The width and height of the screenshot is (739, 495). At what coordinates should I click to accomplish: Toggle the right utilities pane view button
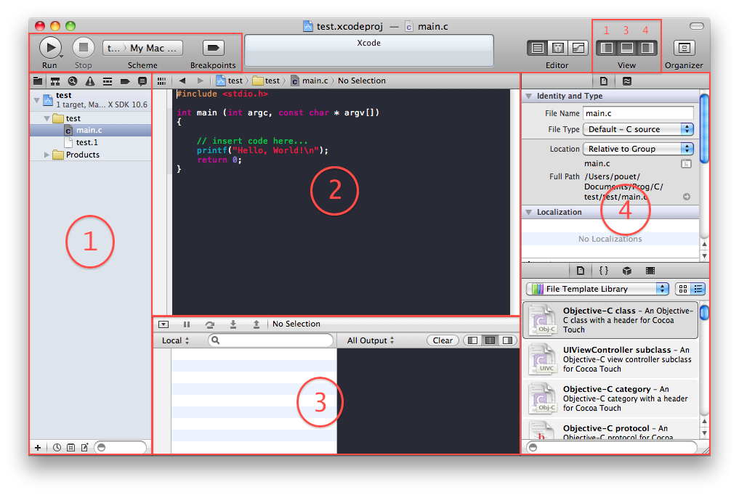click(x=646, y=48)
